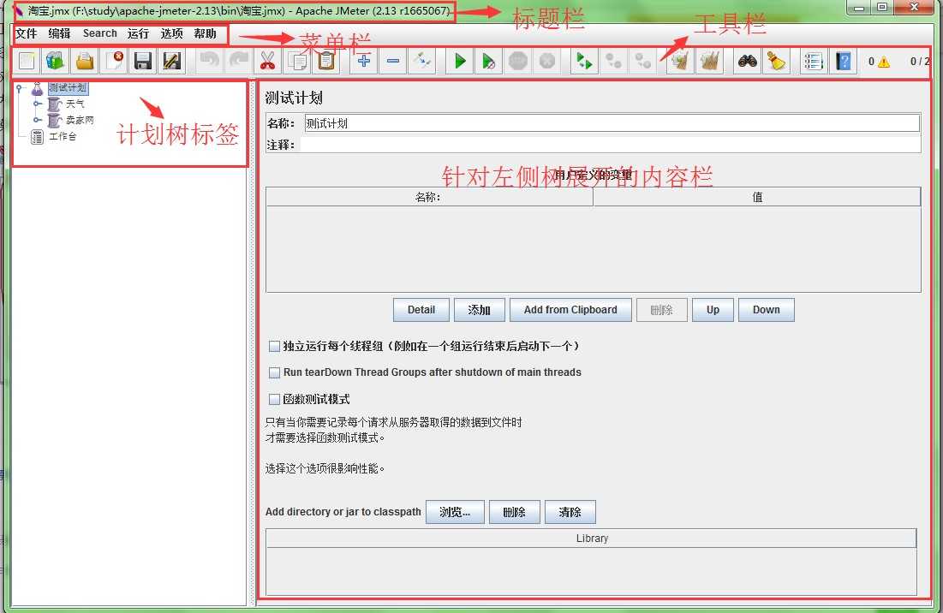Screen dimensions: 943x613
Task: Click the yellow warning error indicator
Action: pos(883,62)
